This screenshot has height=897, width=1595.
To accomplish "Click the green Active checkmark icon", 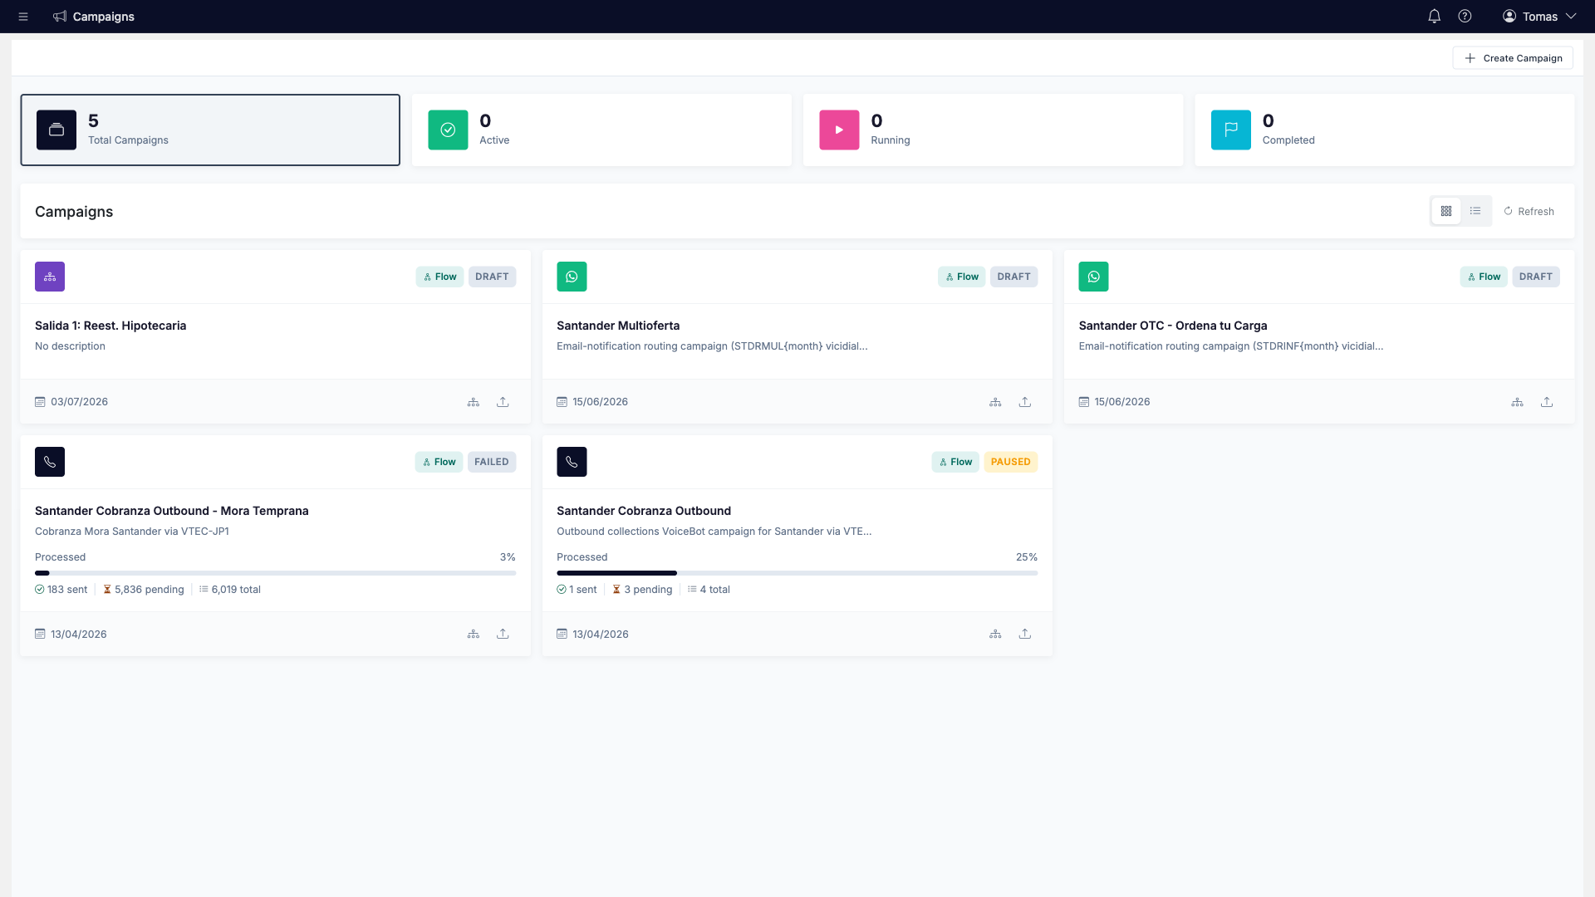I will point(448,130).
